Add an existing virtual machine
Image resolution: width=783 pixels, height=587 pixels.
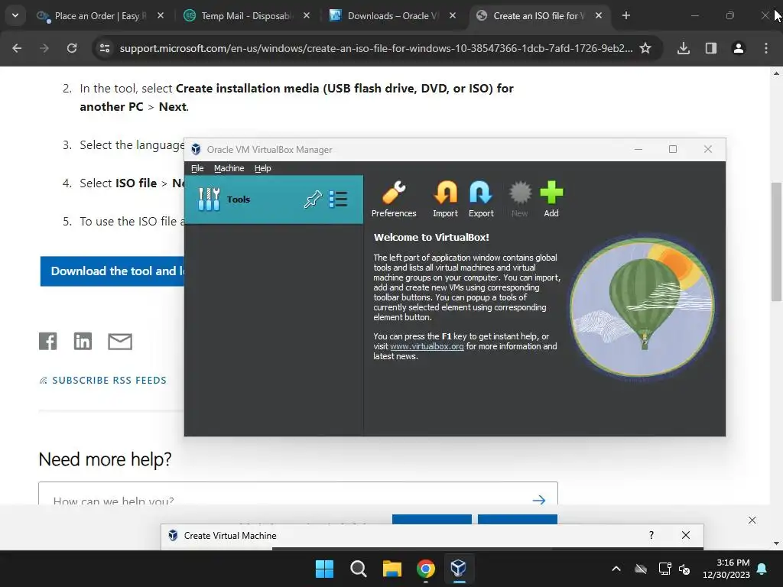pos(551,199)
